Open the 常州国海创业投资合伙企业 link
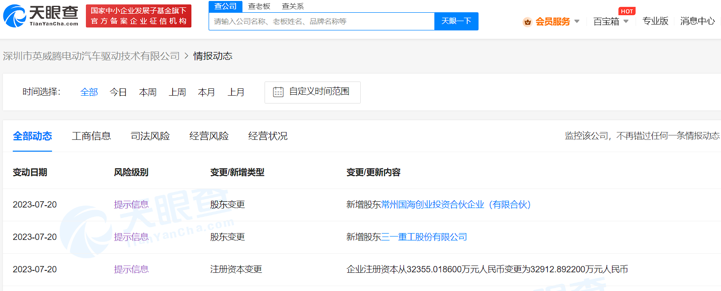This screenshot has width=721, height=291. point(456,205)
